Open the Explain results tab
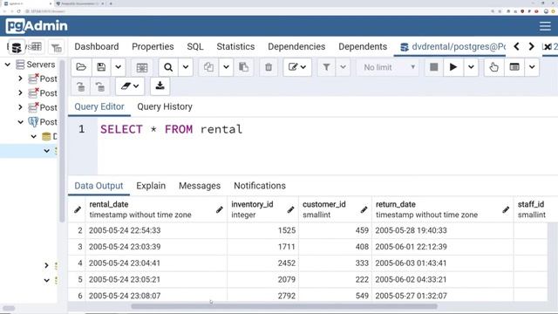Screen dimensions: 558x314 click(x=151, y=186)
